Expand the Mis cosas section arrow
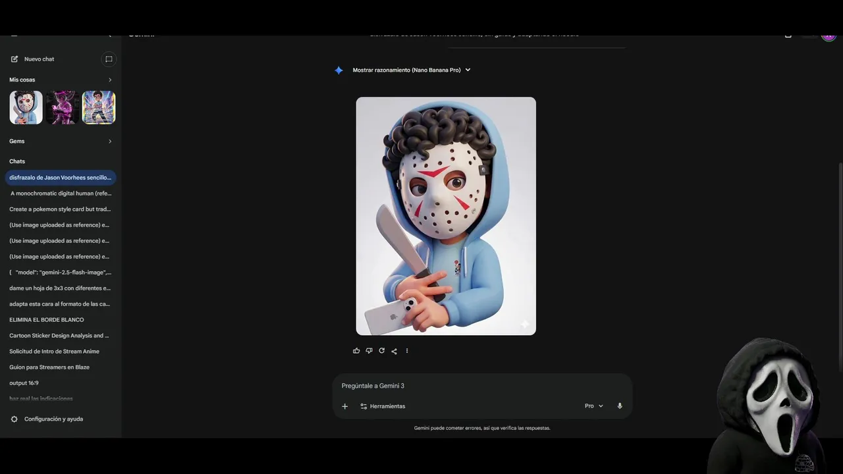The image size is (843, 474). [x=110, y=80]
